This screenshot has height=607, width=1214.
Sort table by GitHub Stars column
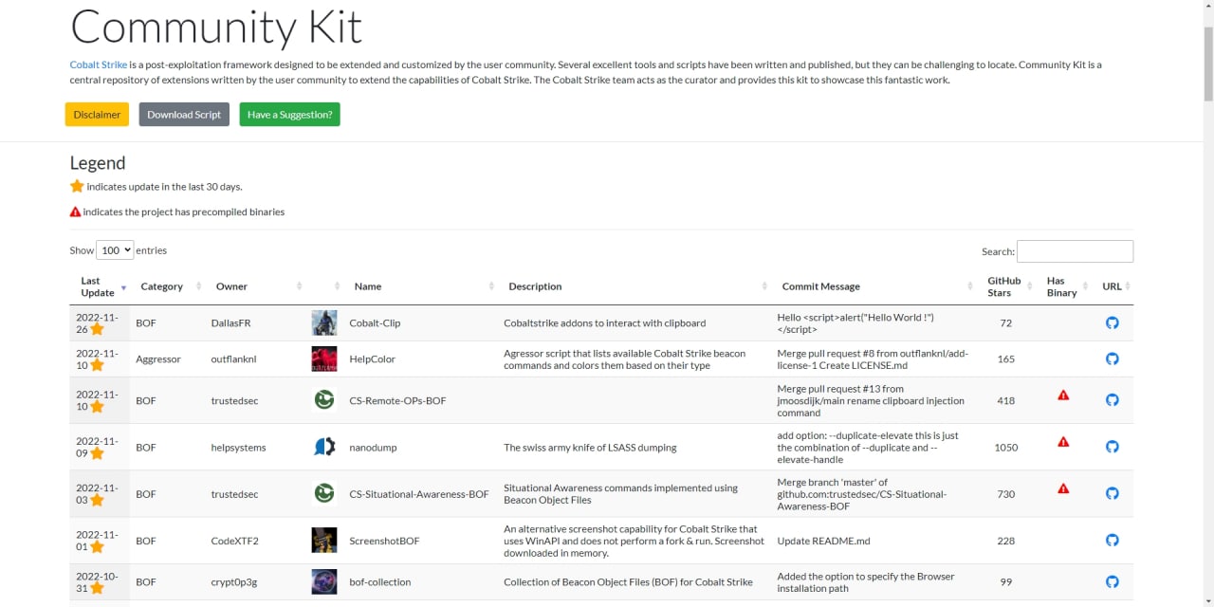tap(1004, 286)
